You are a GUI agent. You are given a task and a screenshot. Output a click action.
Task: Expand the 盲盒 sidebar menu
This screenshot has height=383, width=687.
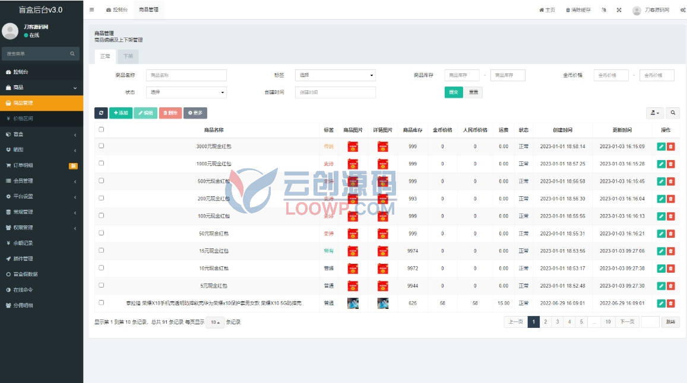[42, 135]
